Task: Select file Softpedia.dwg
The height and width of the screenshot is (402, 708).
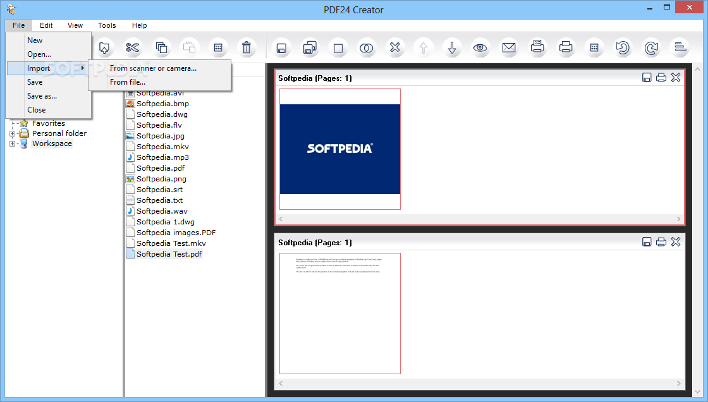Action: 162,114
